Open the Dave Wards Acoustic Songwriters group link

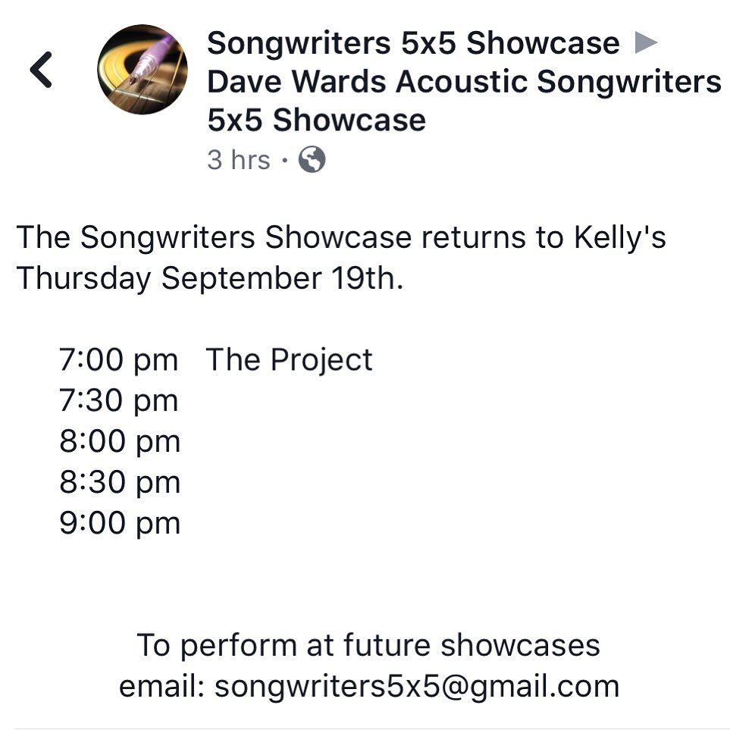point(463,82)
